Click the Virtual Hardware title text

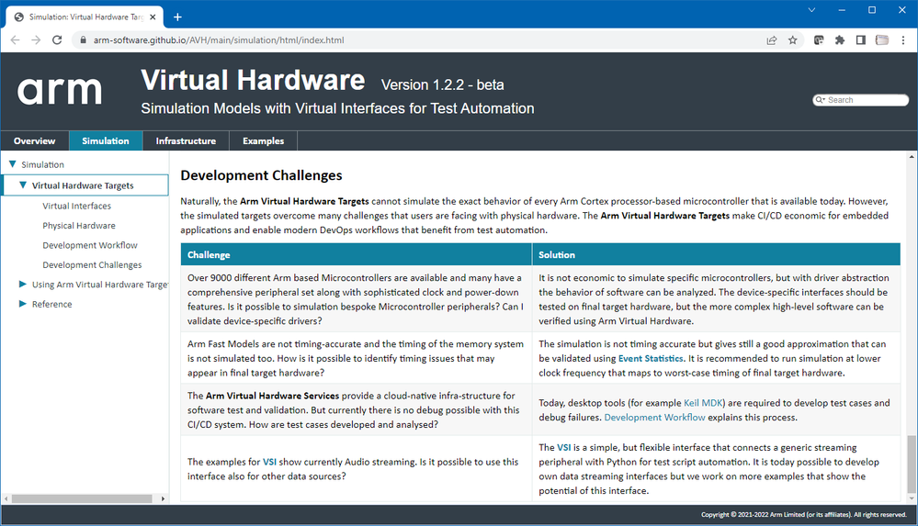pyautogui.click(x=253, y=80)
